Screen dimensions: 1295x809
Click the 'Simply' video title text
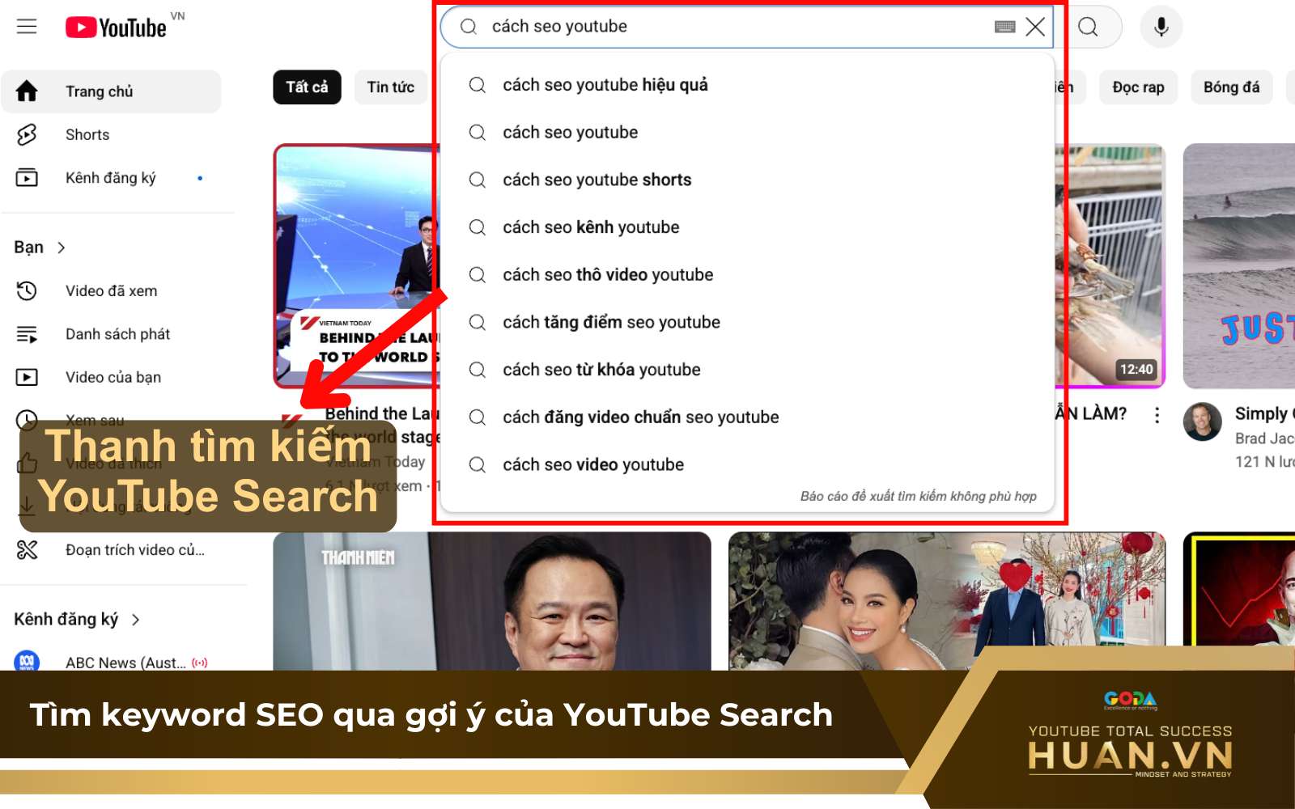click(1261, 413)
